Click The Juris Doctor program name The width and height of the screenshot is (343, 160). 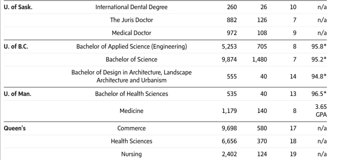(131, 20)
